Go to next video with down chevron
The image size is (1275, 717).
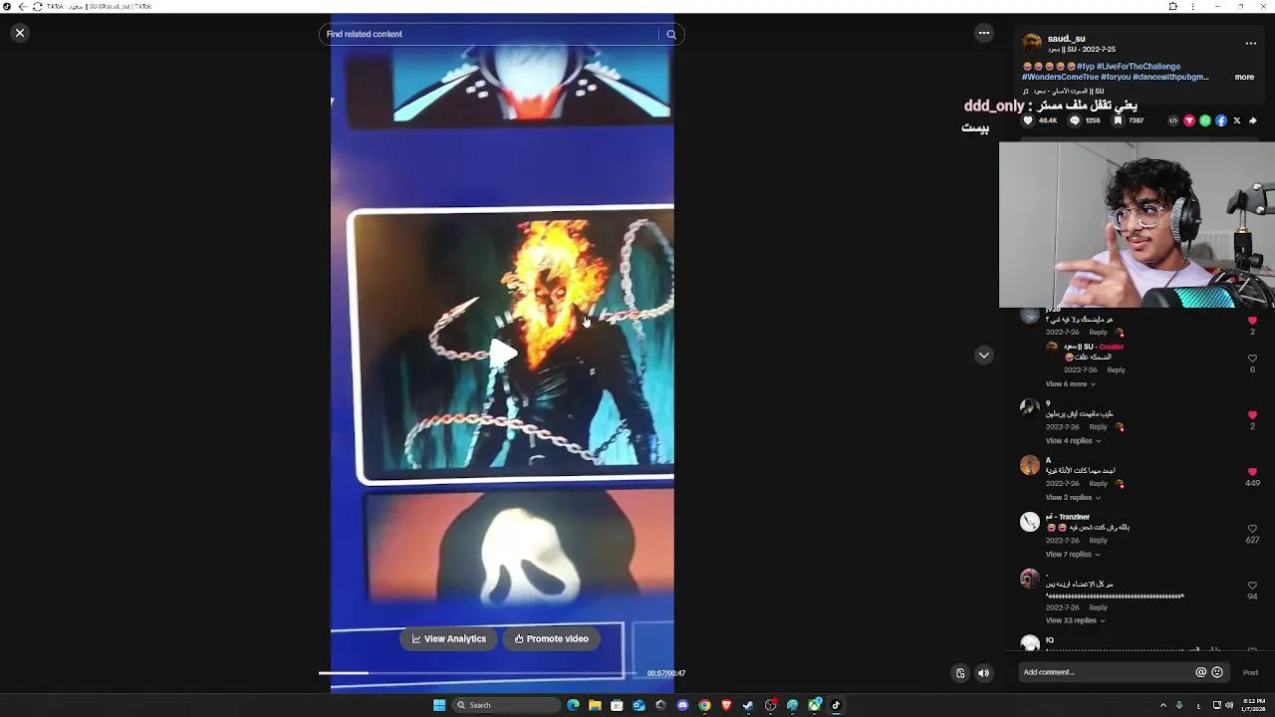(x=984, y=356)
